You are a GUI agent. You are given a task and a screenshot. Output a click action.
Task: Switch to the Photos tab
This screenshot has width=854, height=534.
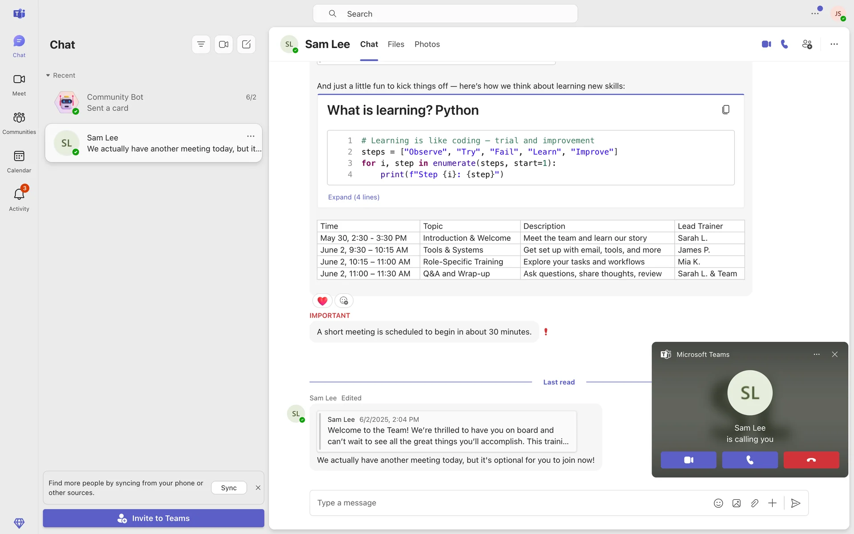pos(427,44)
